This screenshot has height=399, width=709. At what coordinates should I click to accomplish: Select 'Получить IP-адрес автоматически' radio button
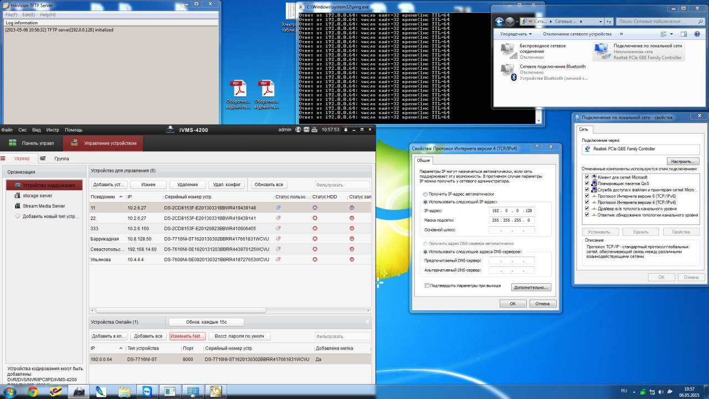point(425,194)
